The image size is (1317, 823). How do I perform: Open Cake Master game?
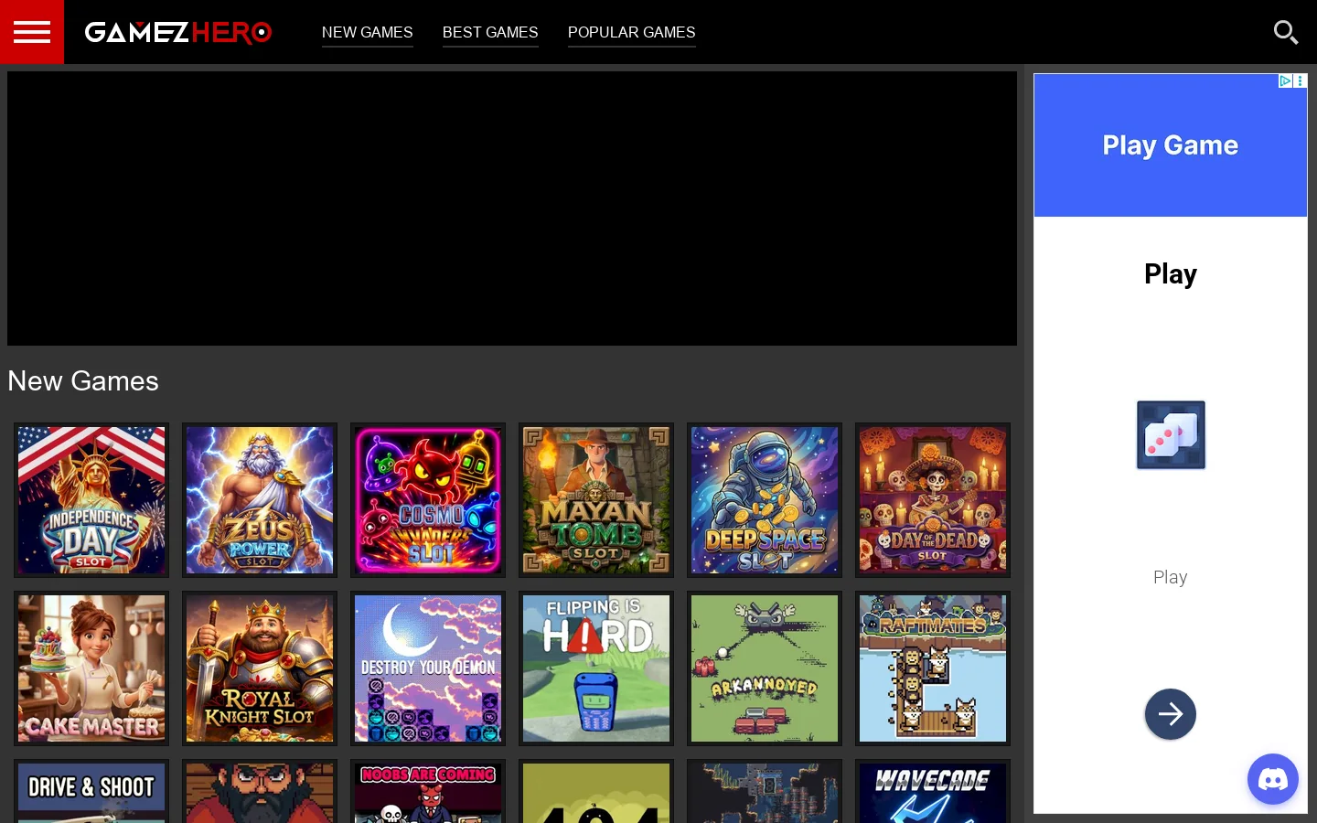(91, 668)
